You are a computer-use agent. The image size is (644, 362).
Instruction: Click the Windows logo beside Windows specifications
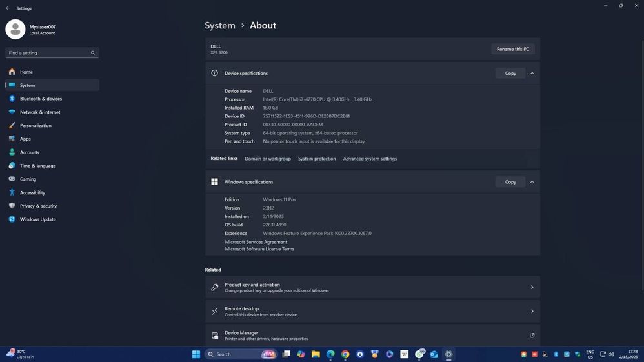(x=214, y=181)
